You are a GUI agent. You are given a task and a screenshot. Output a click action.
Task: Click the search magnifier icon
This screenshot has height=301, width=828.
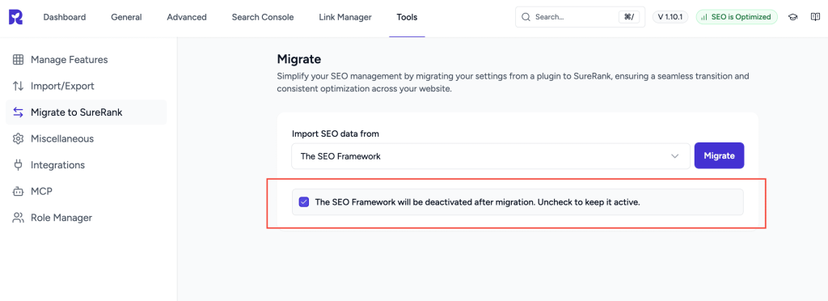(526, 17)
